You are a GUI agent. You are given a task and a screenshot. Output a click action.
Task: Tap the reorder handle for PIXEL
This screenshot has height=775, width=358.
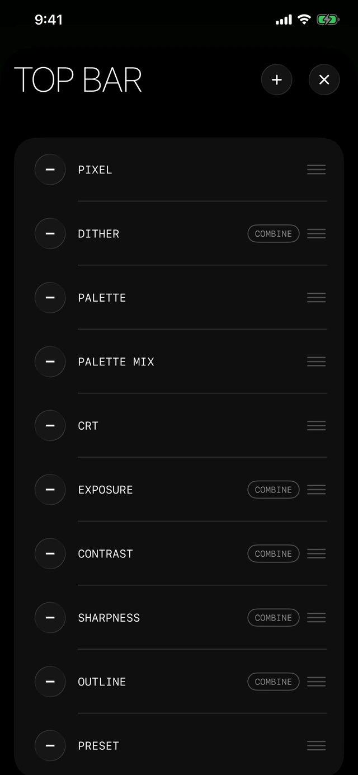317,170
